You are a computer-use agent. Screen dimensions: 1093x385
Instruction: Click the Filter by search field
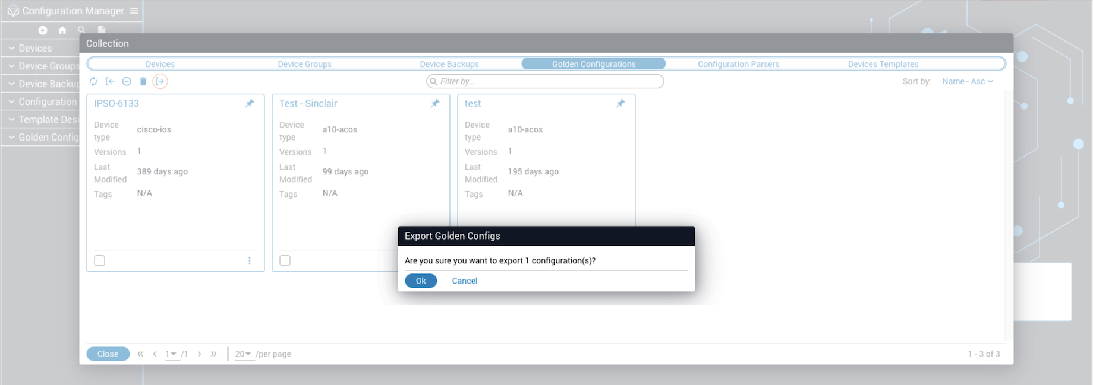(x=546, y=81)
